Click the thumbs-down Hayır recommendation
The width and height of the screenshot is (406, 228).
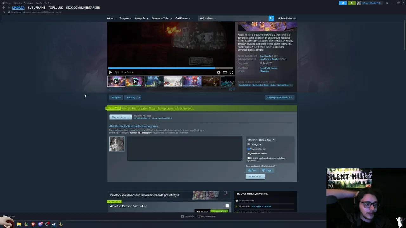click(267, 170)
